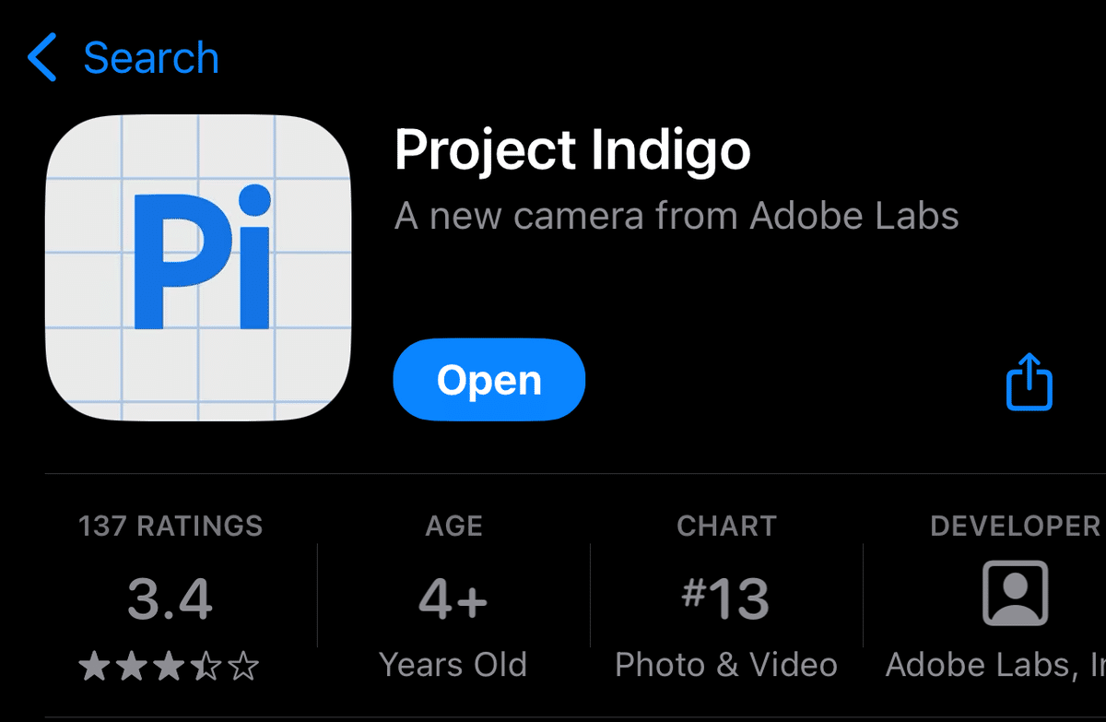Tap the blue arrow-up export icon
1106x722 pixels.
click(x=1028, y=379)
